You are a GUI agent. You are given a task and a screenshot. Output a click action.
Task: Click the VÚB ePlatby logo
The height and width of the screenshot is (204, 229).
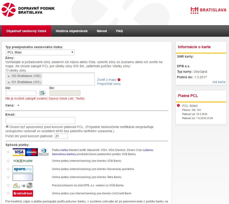click(23, 161)
